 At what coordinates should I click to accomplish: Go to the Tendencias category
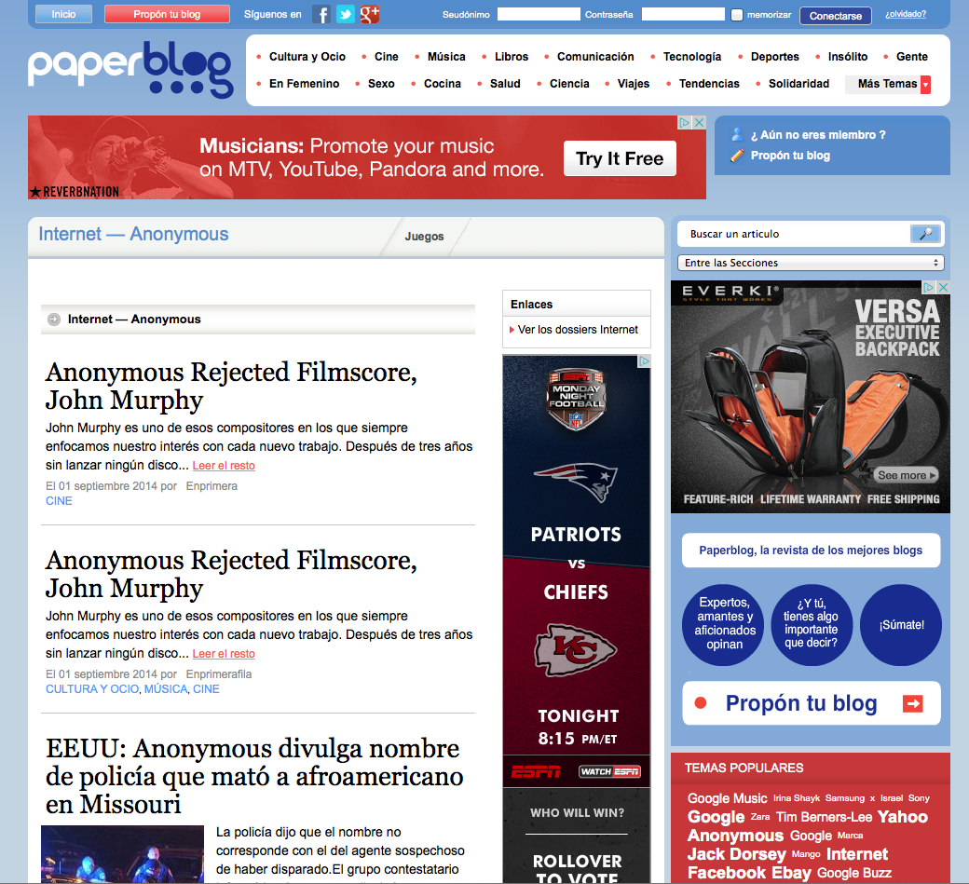709,84
